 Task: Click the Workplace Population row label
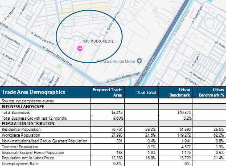pos(21,135)
